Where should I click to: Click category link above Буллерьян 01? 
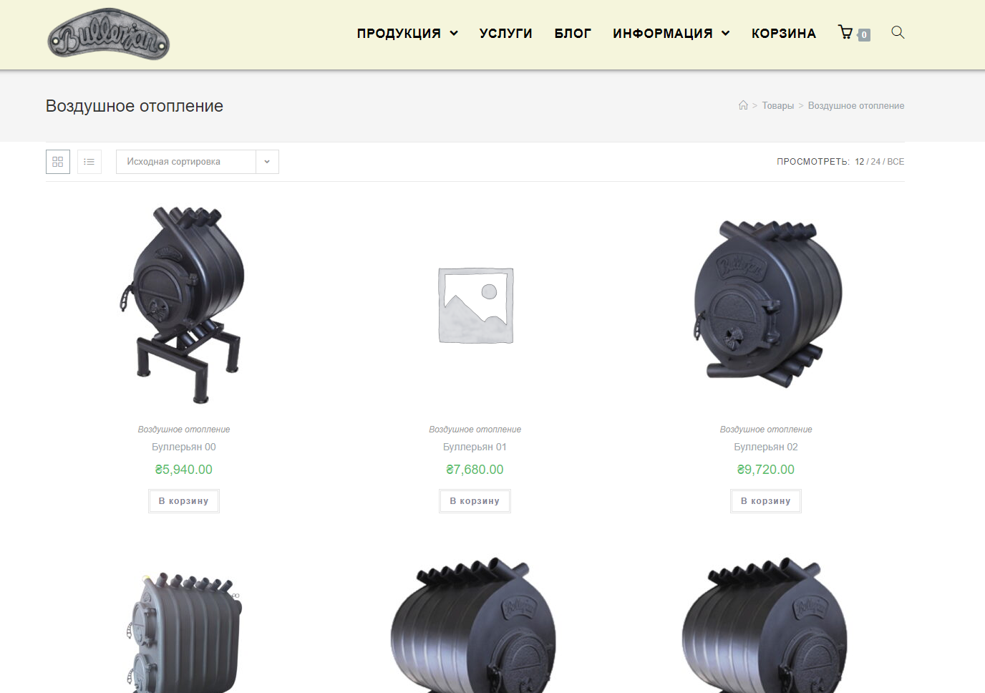pyautogui.click(x=475, y=430)
